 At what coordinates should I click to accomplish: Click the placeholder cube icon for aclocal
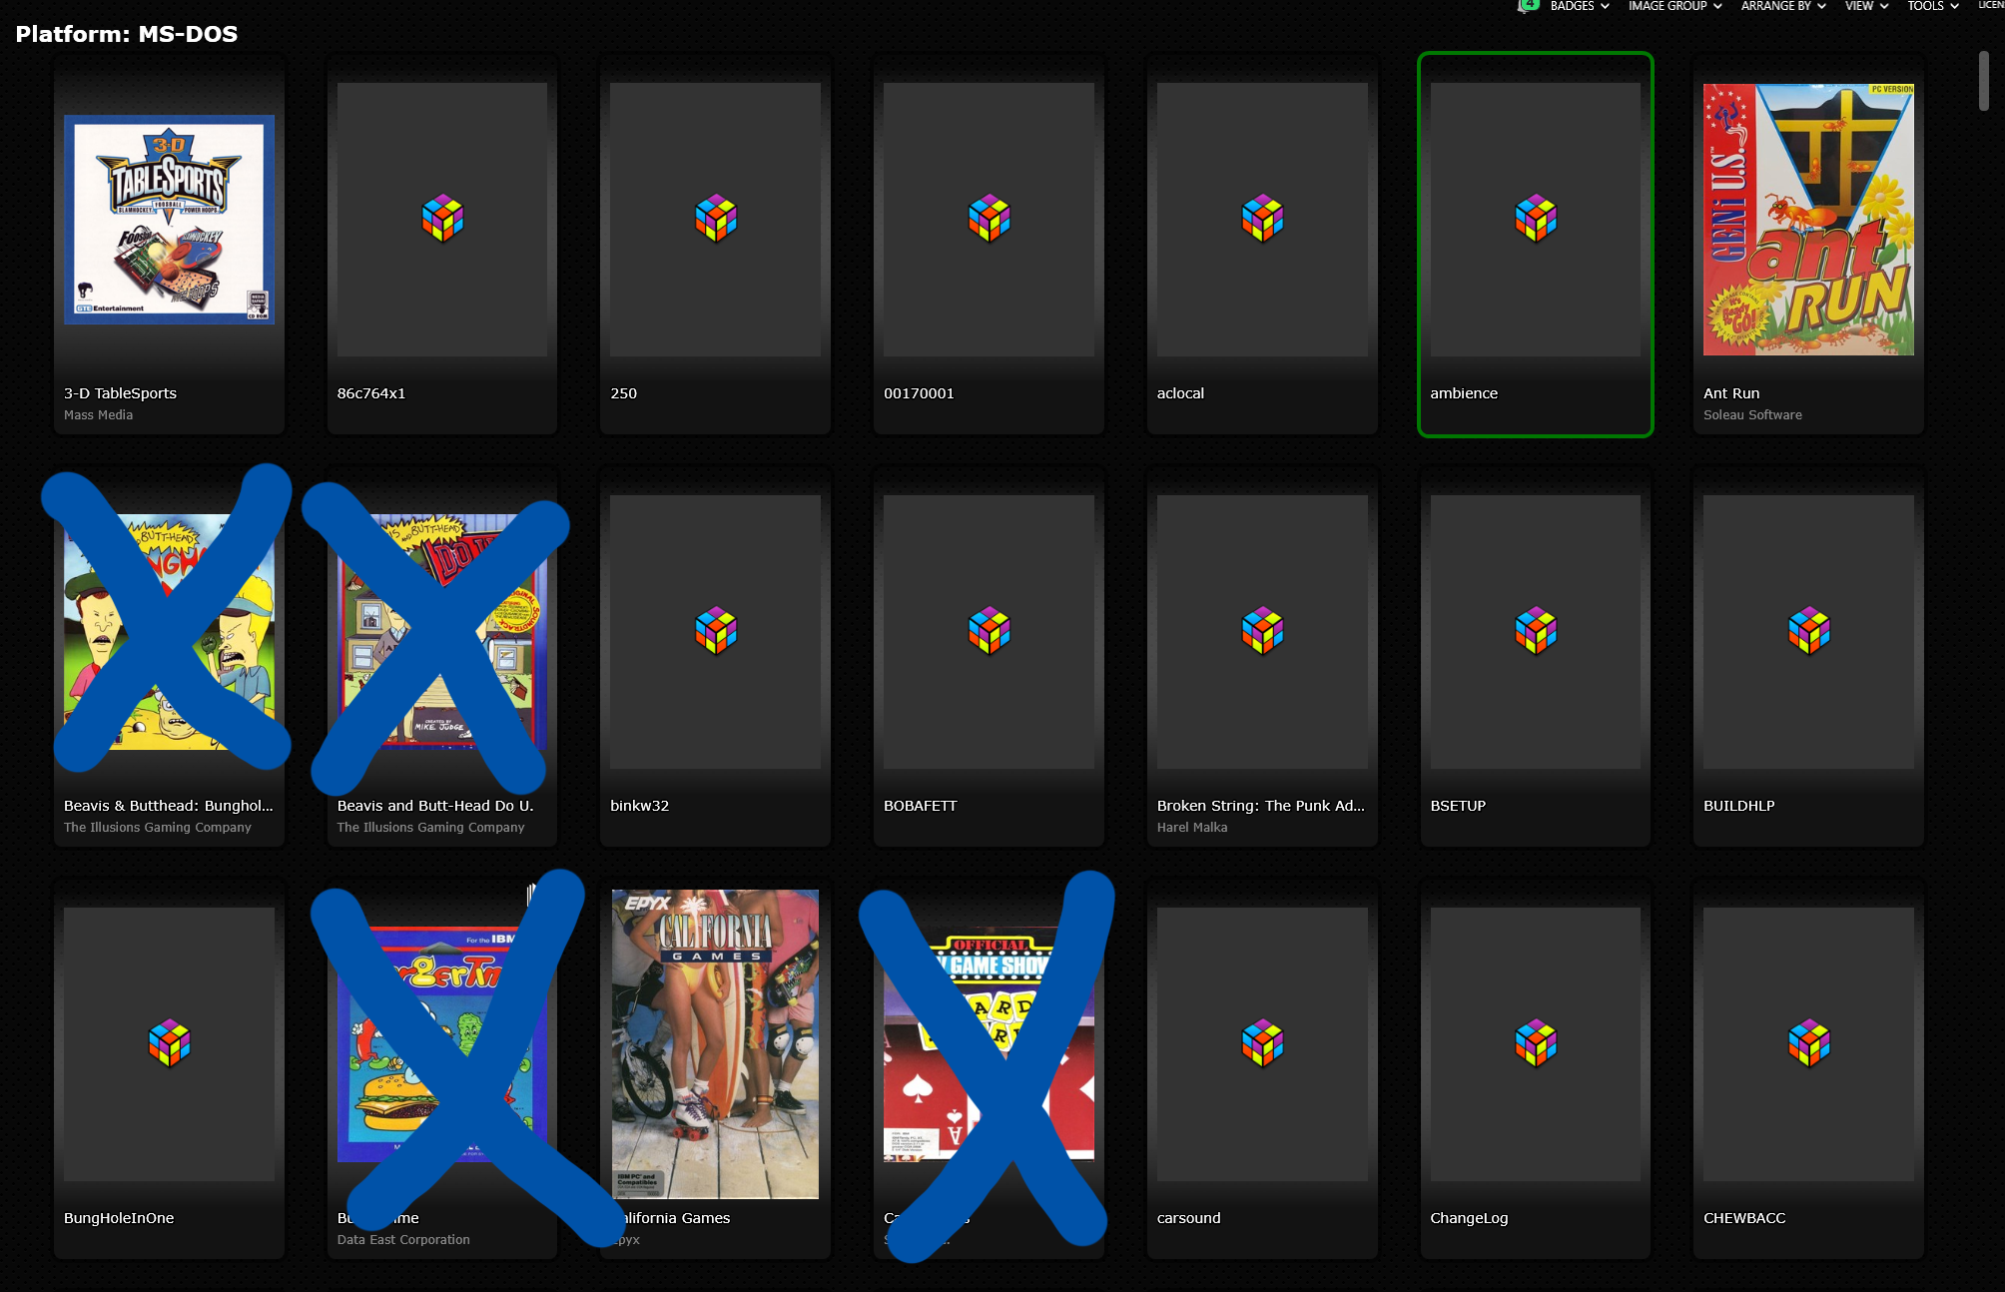pyautogui.click(x=1263, y=219)
